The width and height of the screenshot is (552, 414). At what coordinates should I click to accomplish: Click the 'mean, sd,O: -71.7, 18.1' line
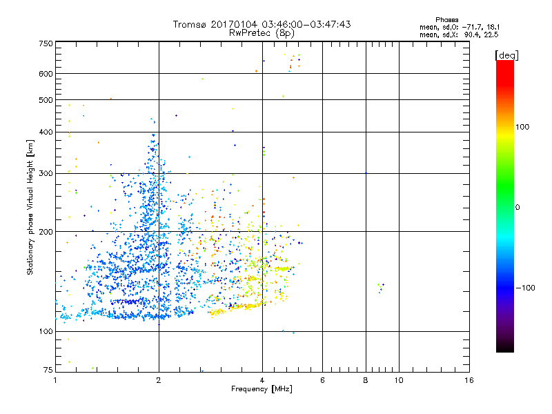(x=460, y=27)
